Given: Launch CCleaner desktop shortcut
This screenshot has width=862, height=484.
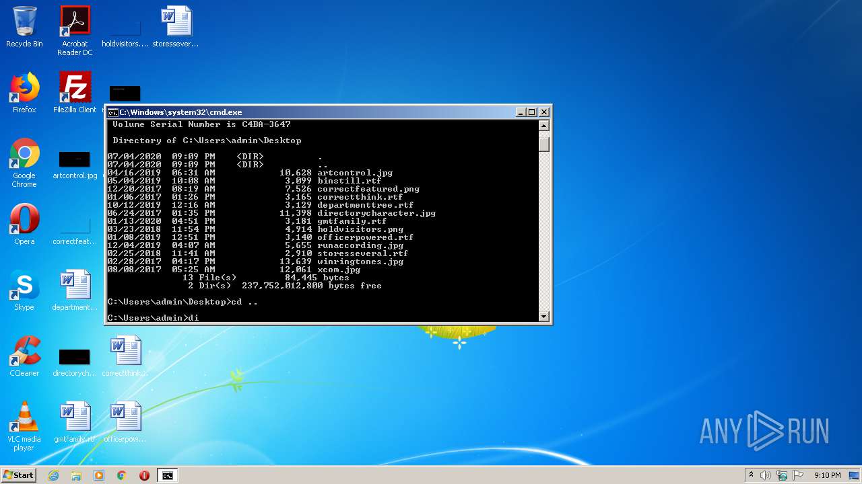Looking at the screenshot, I should pos(24,356).
